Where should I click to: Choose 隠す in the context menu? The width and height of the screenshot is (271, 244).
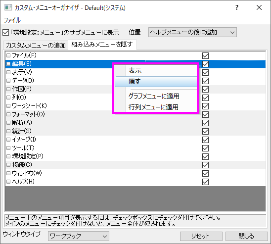[x=156, y=82]
